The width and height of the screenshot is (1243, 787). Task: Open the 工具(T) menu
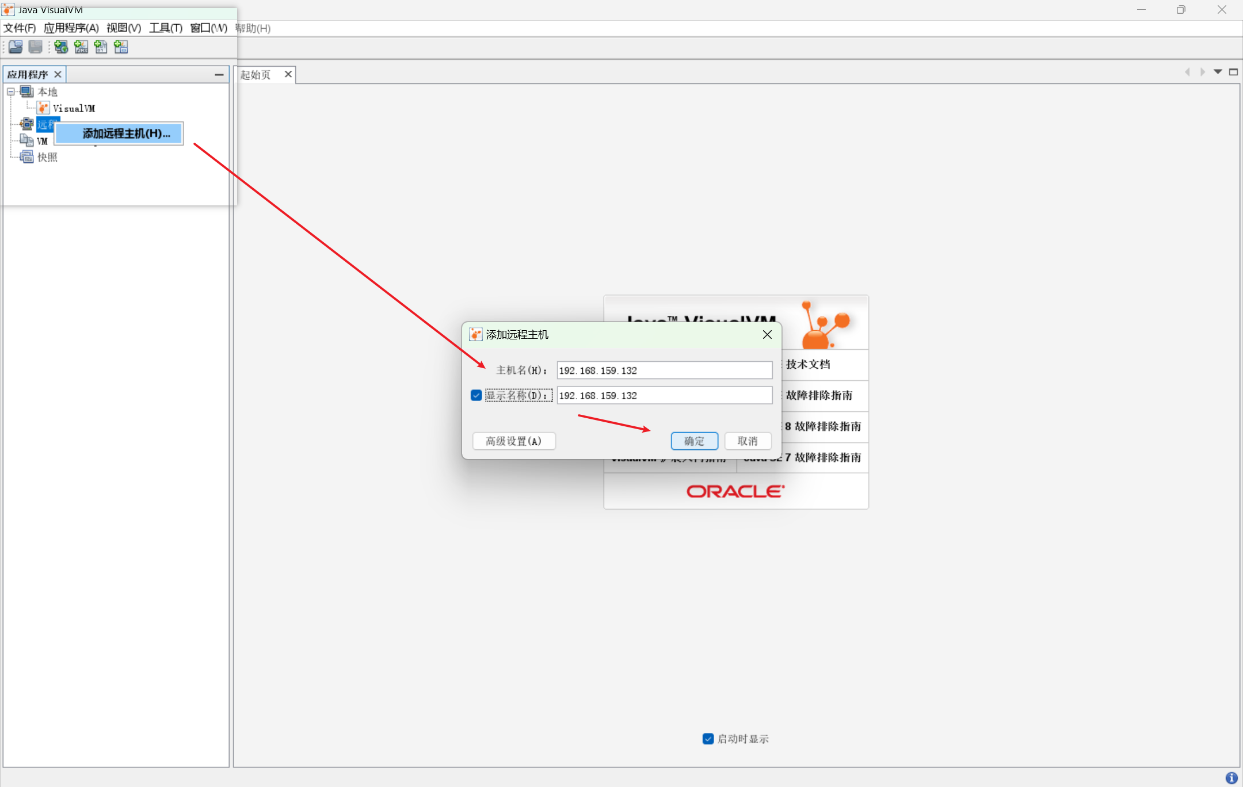(x=166, y=28)
